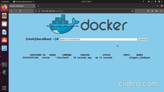Open the Files manager dock icon
This screenshot has width=164, height=92.
(4, 24)
